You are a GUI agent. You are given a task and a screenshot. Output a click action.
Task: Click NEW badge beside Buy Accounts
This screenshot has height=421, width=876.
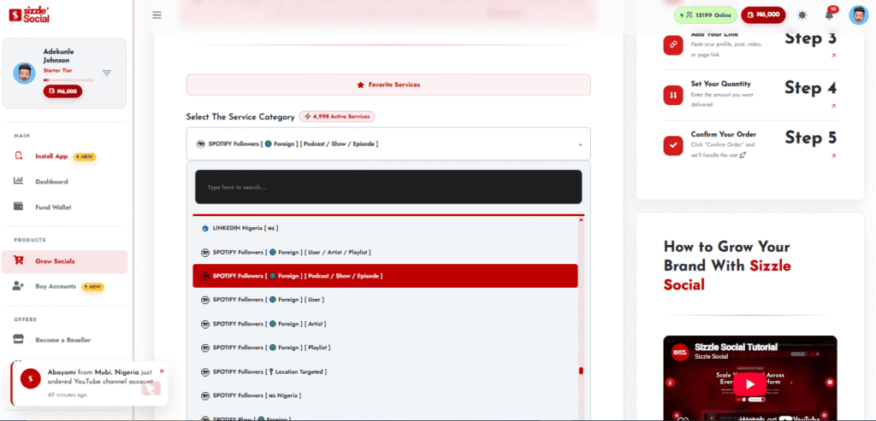point(92,287)
